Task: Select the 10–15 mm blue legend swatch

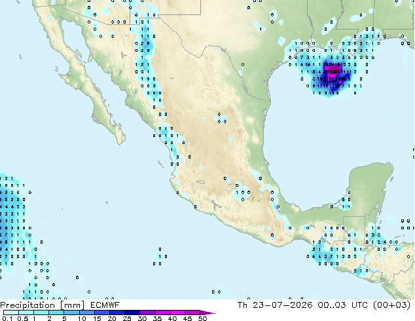Action: (86, 312)
